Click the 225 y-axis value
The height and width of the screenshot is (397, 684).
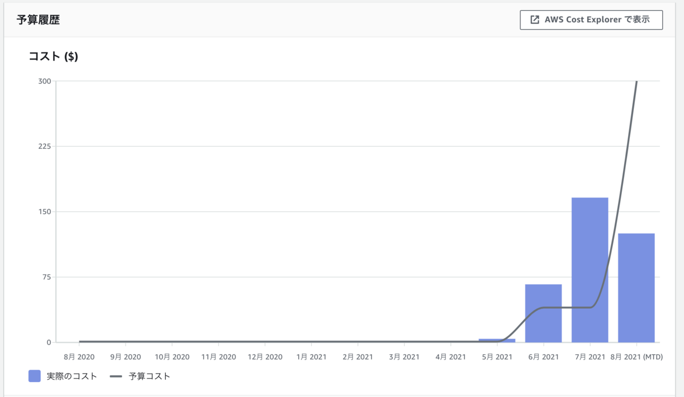pos(44,146)
